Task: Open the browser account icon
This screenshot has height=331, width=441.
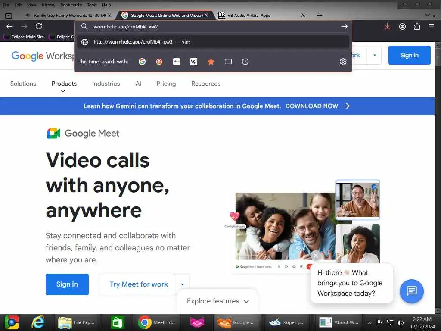Action: click(403, 26)
